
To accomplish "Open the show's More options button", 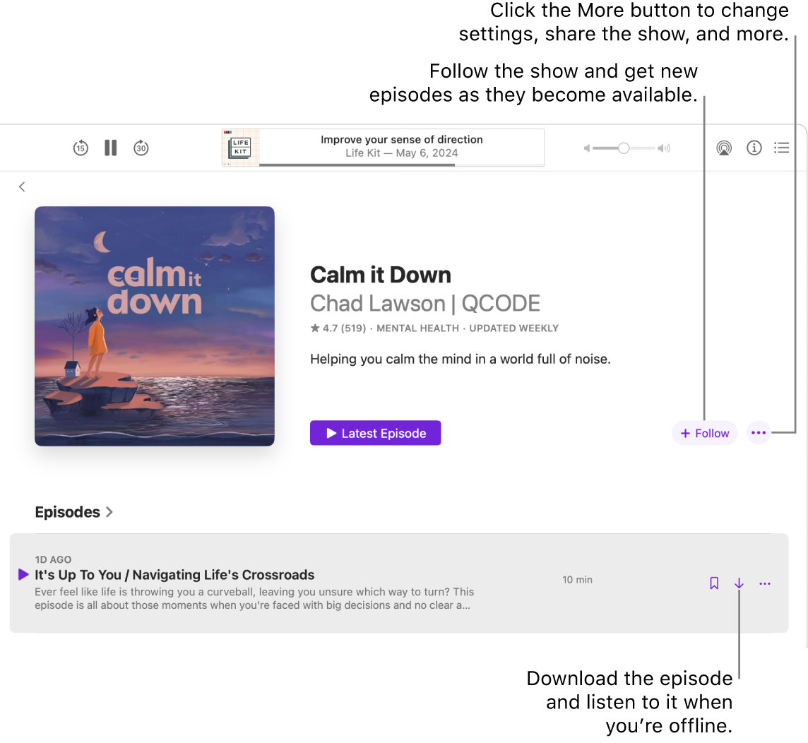I will click(x=759, y=433).
